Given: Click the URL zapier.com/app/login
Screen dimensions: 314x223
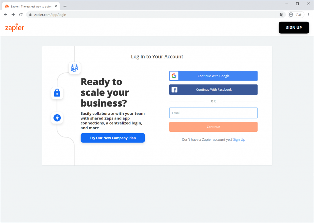Looking at the screenshot, I should (x=50, y=15).
